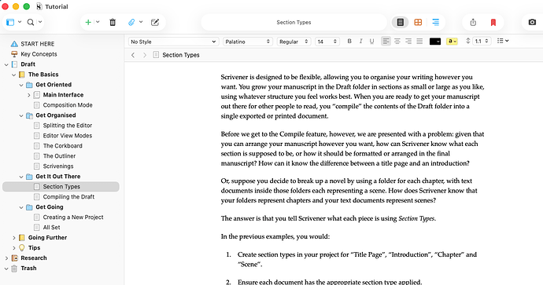This screenshot has width=543, height=285.
Task: Click the View sidebar layout icon
Action: (x=10, y=23)
